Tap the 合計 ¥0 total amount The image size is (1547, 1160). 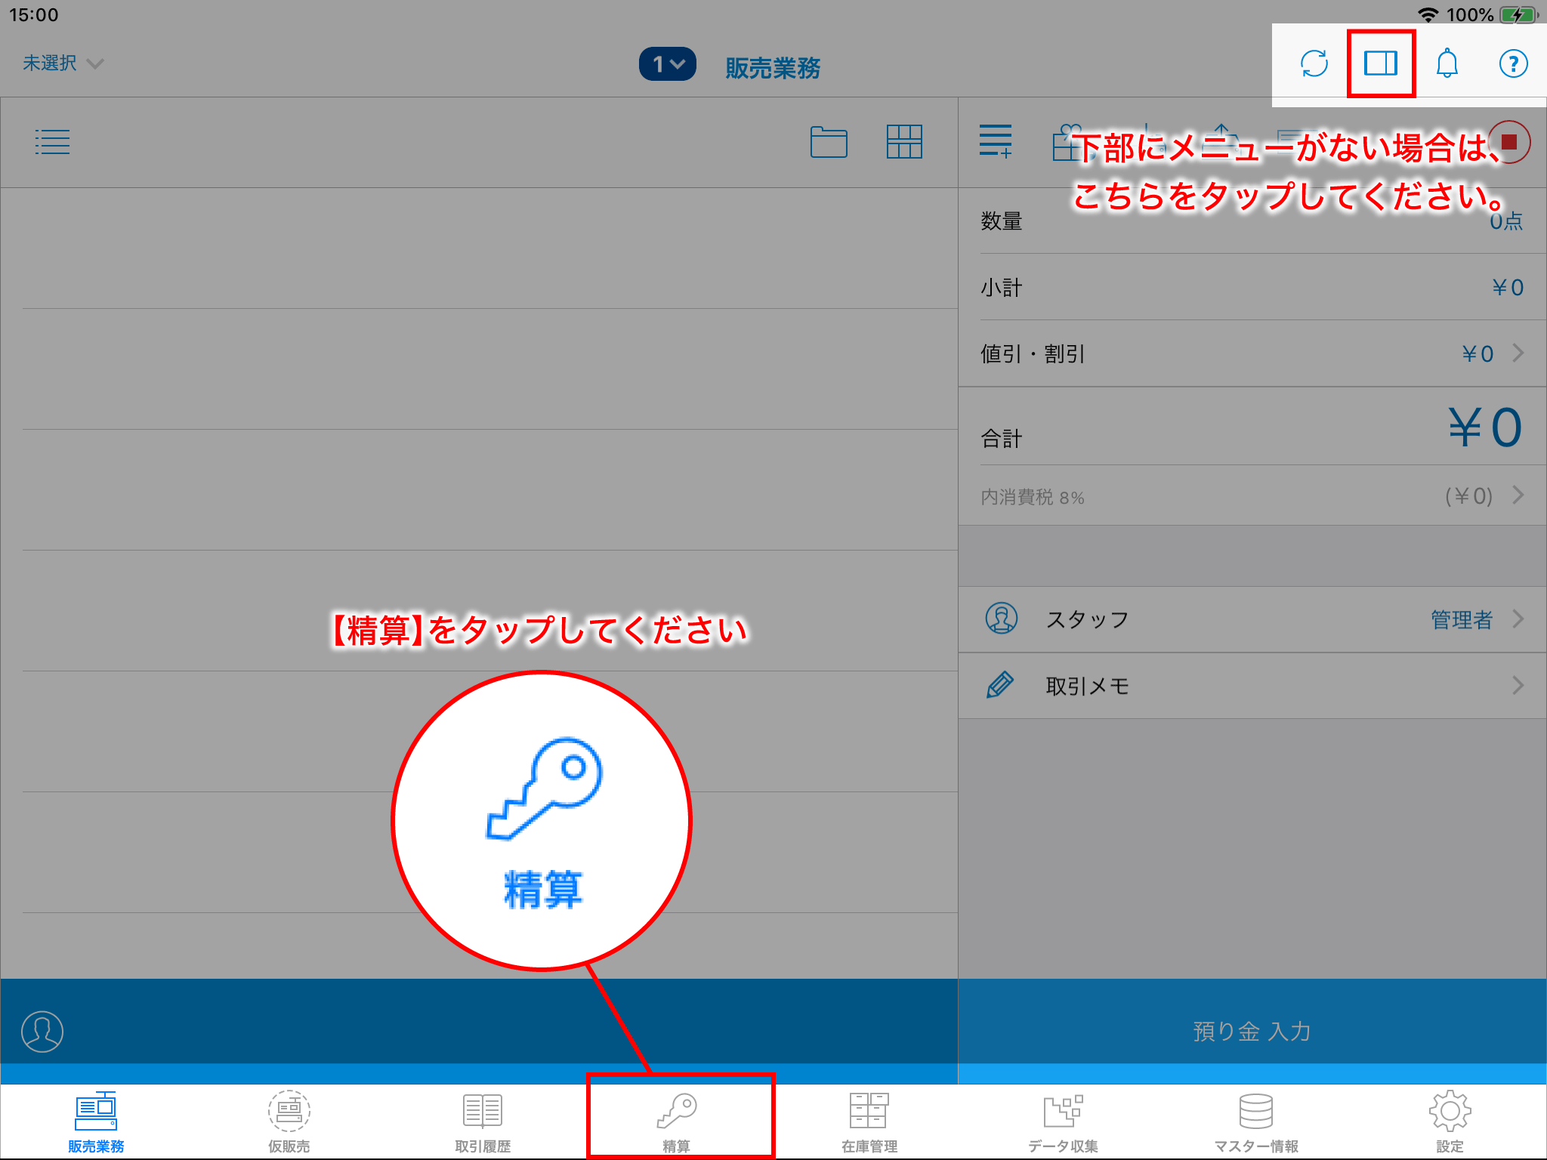(x=1484, y=427)
